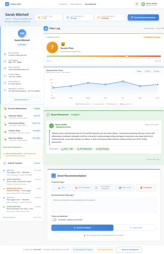The width and height of the screenshot is (164, 254).
Task: Click the Send to Patient button
Action: click(x=82, y=228)
